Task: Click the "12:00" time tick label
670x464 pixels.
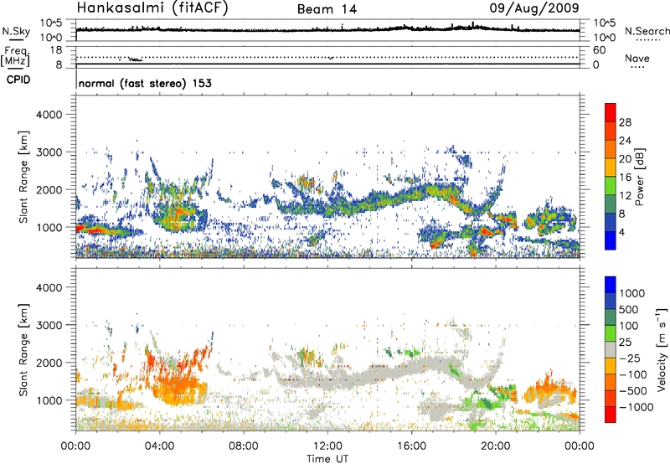Action: click(x=327, y=446)
